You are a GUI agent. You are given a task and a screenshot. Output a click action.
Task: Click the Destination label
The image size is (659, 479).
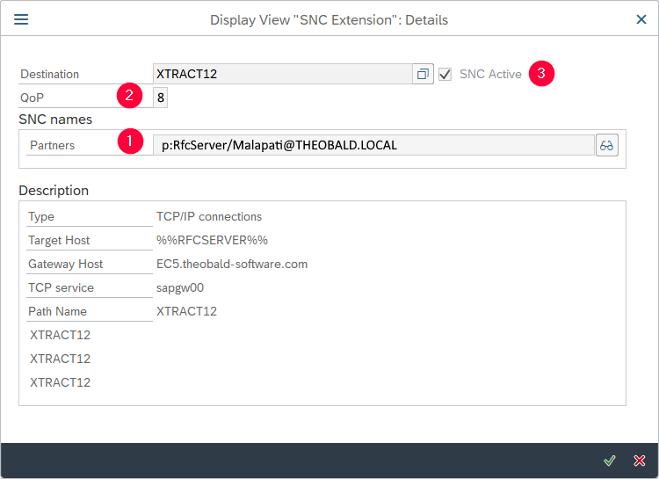(49, 74)
